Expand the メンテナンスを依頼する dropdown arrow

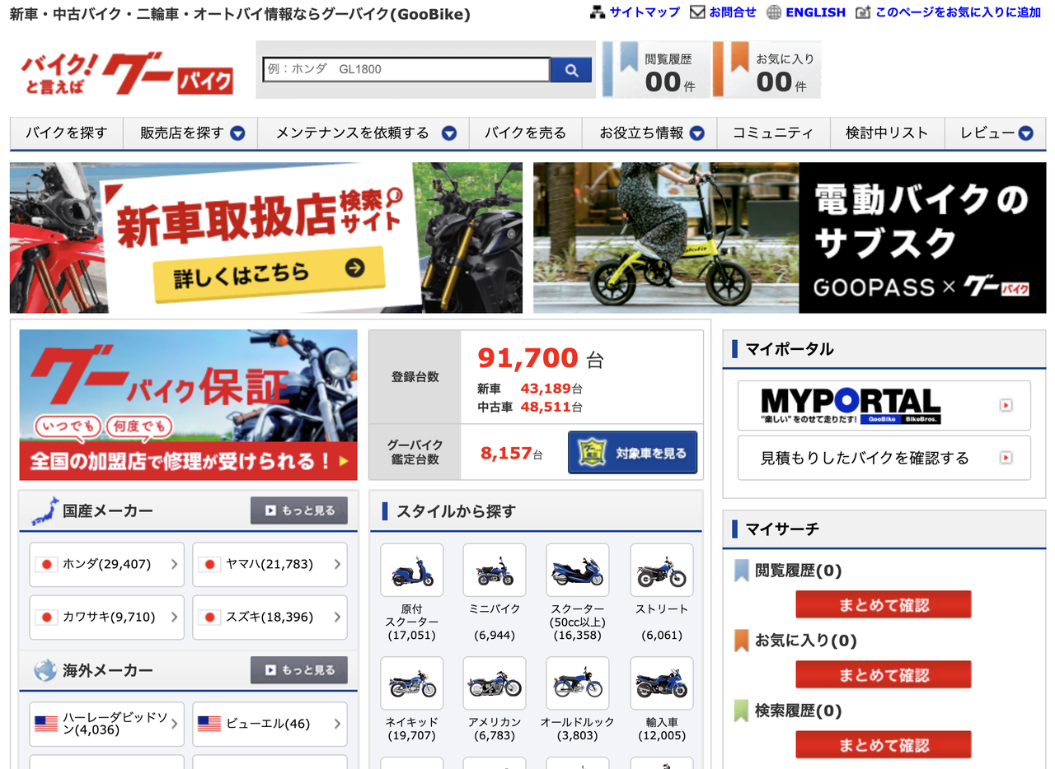click(x=449, y=133)
